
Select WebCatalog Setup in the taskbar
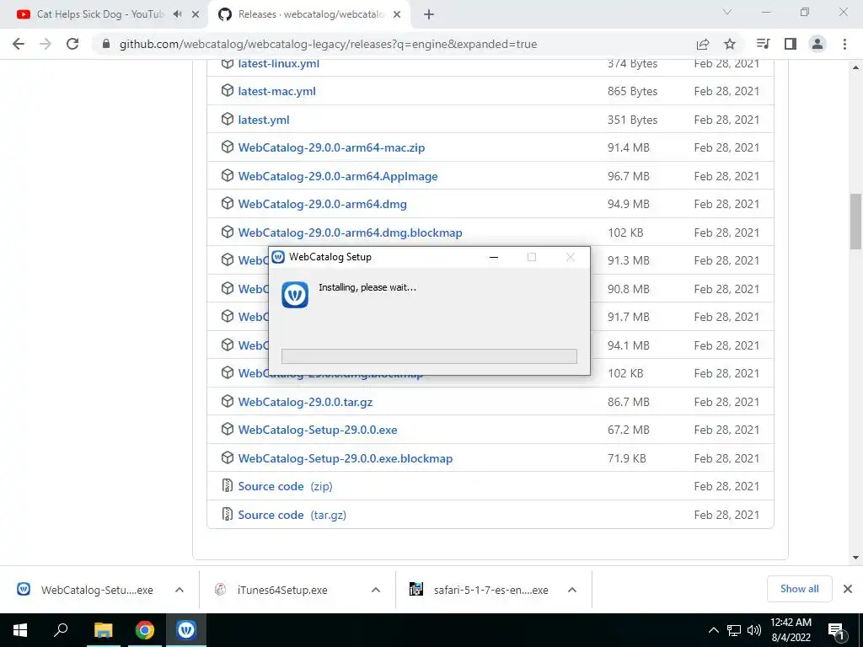(186, 630)
